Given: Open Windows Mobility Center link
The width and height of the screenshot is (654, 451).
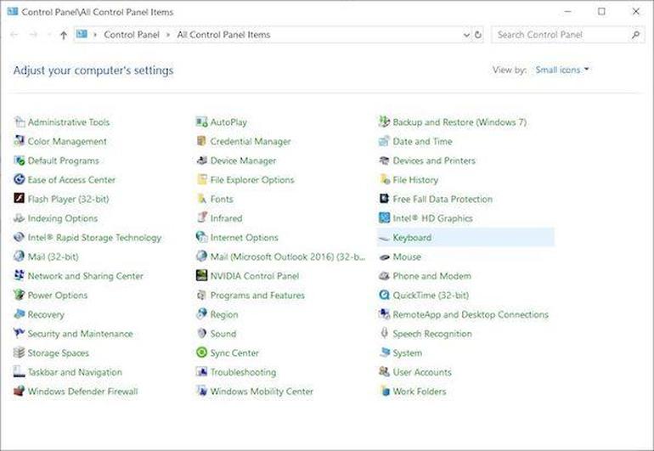Looking at the screenshot, I should [262, 392].
